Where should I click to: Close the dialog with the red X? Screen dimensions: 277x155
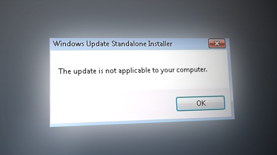217,43
